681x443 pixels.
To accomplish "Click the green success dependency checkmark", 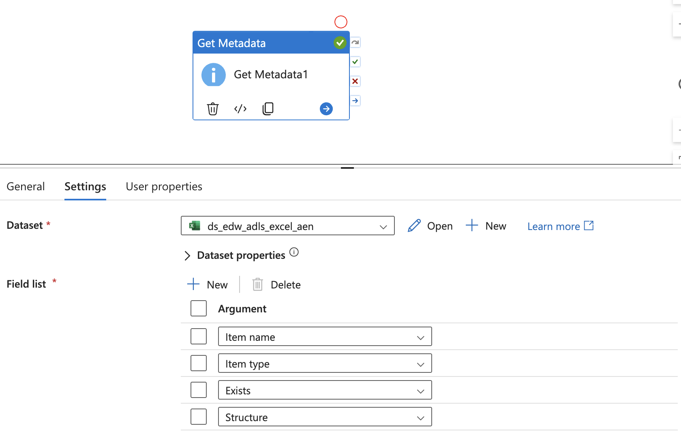I will (355, 62).
